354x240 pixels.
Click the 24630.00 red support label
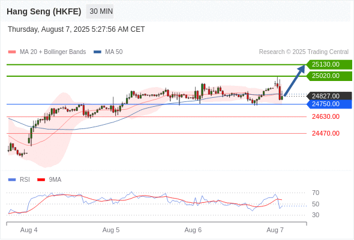pos(326,116)
